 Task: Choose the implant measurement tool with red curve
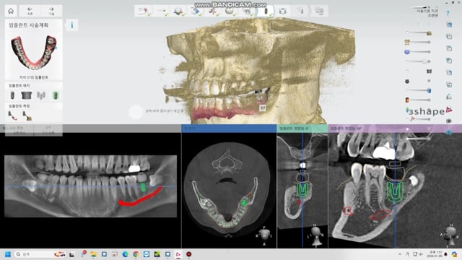(12, 116)
